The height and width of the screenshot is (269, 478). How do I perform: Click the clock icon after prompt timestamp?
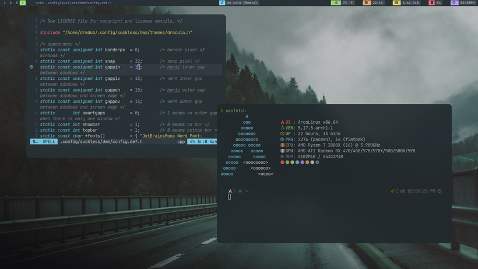[x=440, y=191]
